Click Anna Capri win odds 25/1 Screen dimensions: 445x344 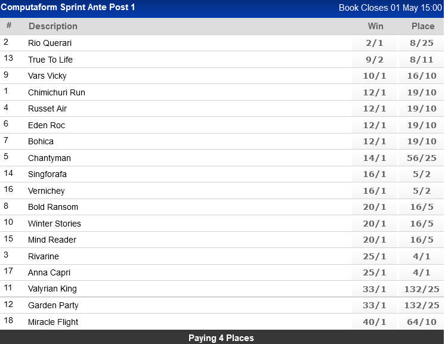click(375, 272)
